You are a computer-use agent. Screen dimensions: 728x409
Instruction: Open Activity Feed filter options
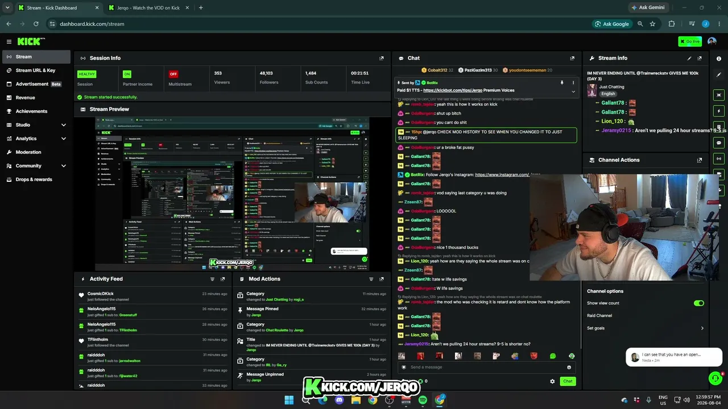pyautogui.click(x=213, y=279)
